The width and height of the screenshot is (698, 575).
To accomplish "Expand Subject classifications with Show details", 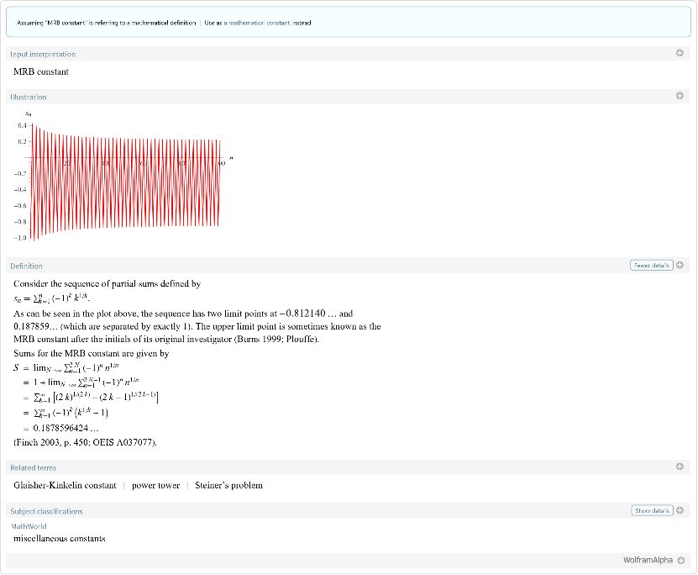I will [x=652, y=510].
